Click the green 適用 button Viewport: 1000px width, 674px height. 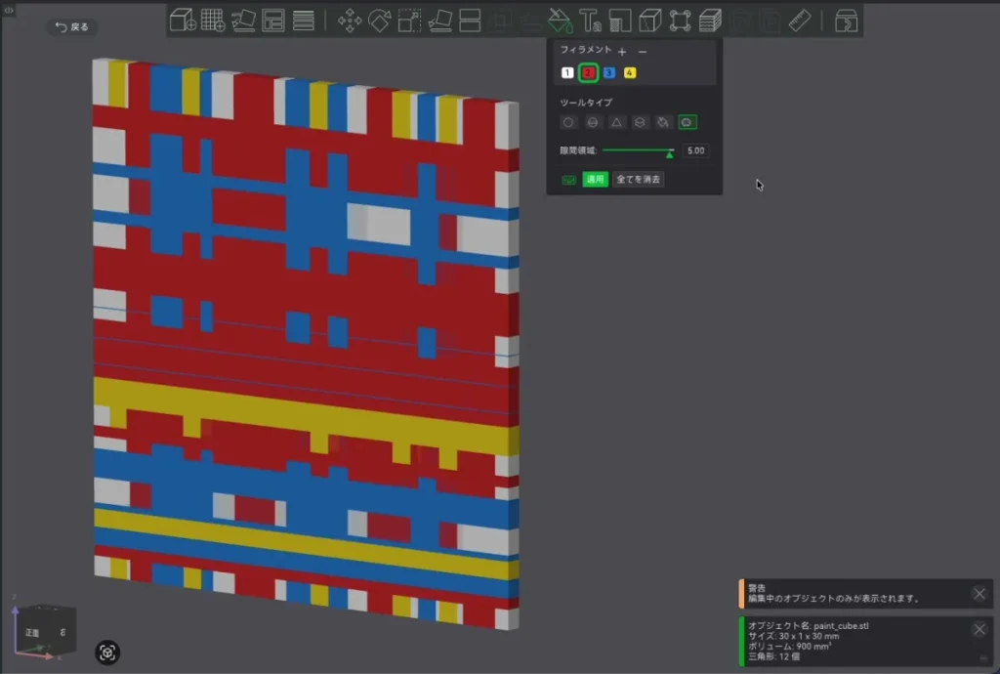pos(595,179)
